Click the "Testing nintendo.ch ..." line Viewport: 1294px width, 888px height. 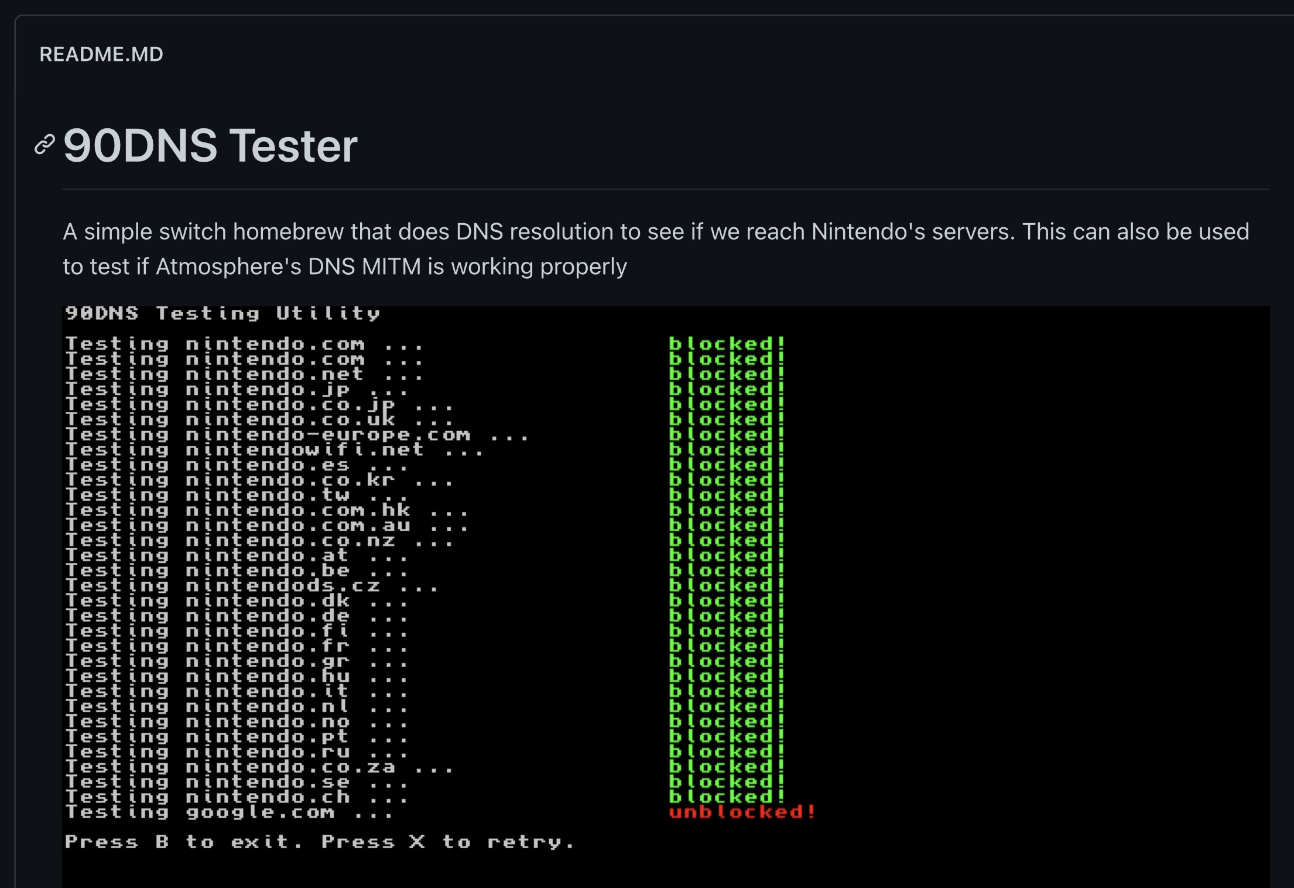click(x=236, y=798)
